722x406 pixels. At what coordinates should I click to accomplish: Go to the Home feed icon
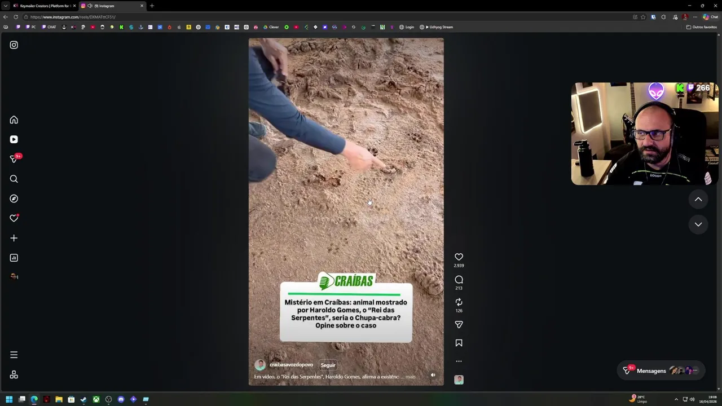(x=14, y=120)
